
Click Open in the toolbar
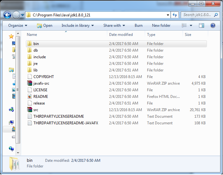pyautogui.click(x=44, y=25)
